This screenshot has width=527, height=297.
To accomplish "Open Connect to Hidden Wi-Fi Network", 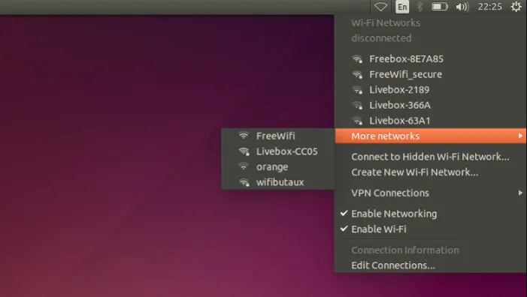I will (431, 157).
